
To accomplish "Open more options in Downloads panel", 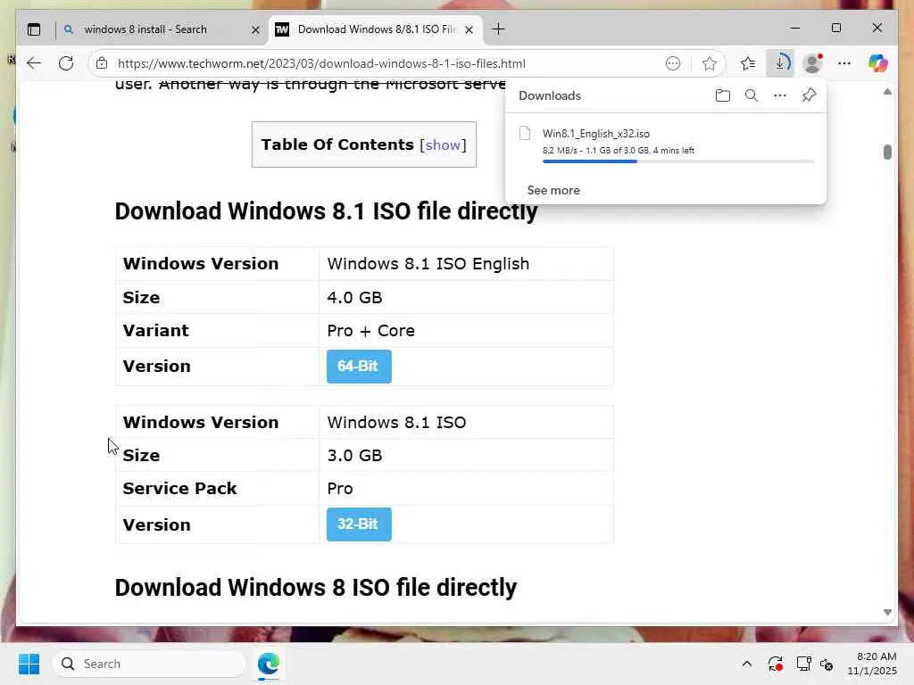I will 780,95.
